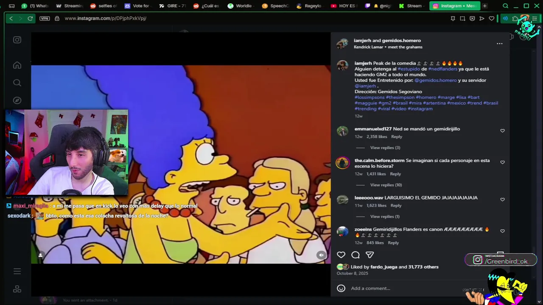Like leeeooo.wav's comment
Viewport: 543px width, 305px height.
click(502, 200)
